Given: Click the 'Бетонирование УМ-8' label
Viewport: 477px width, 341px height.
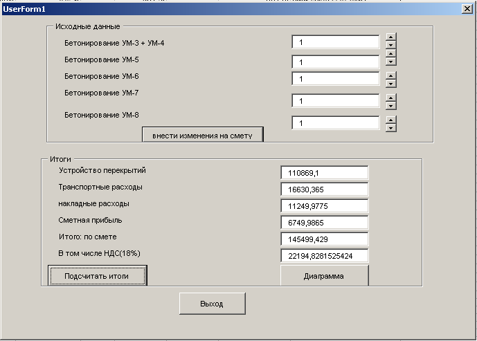Looking at the screenshot, I should coord(101,115).
